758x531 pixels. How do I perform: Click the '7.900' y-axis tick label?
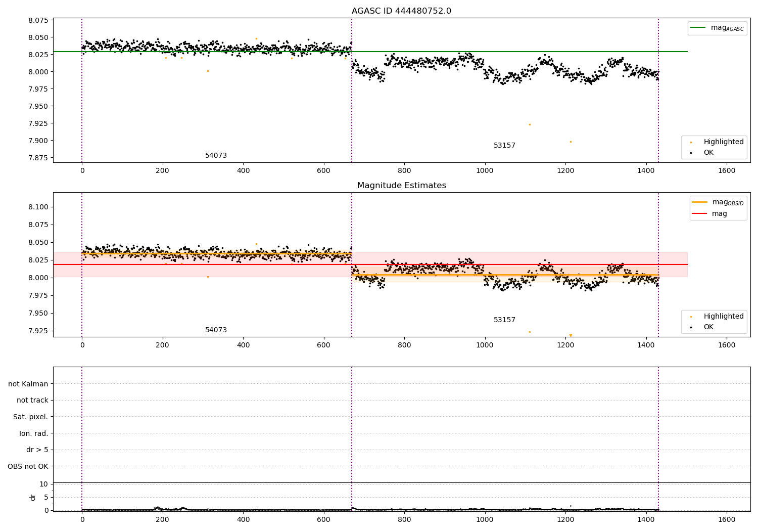(38, 141)
